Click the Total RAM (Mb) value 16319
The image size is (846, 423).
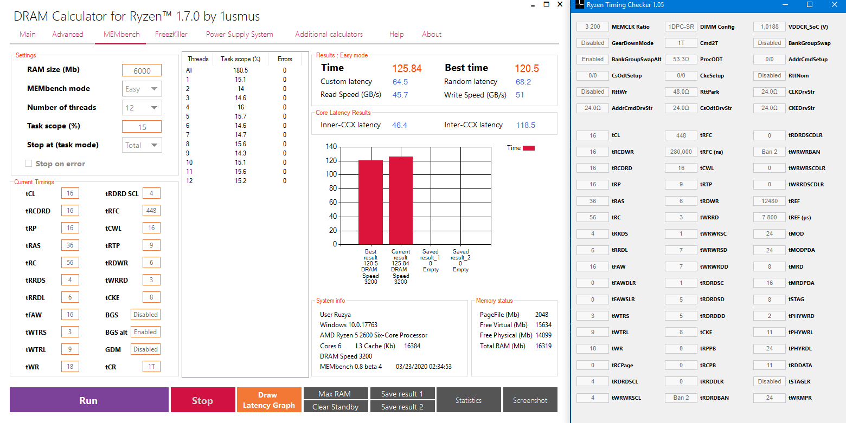pos(543,346)
